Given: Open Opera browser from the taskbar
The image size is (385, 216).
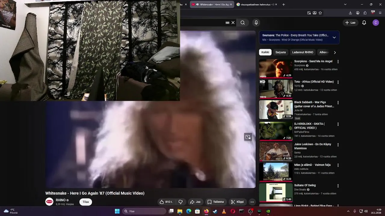Looking at the screenshot, I should [233, 211].
